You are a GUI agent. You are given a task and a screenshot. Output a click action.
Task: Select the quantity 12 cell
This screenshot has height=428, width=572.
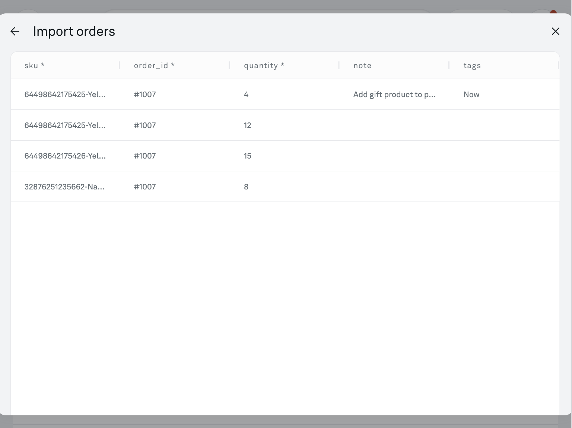248,125
